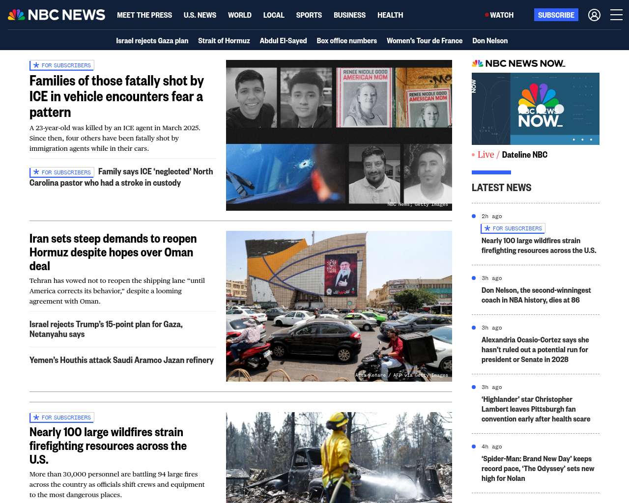Click For Subscribers badge beside pastor story
629x503 pixels.
[62, 172]
